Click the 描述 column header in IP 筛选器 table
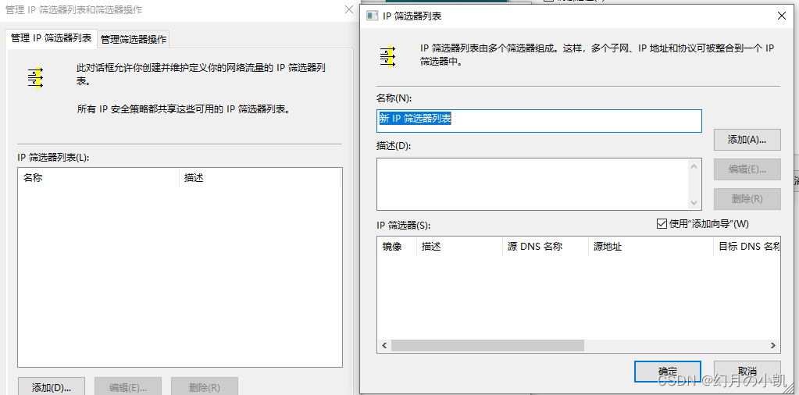The width and height of the screenshot is (799, 395). tap(459, 247)
